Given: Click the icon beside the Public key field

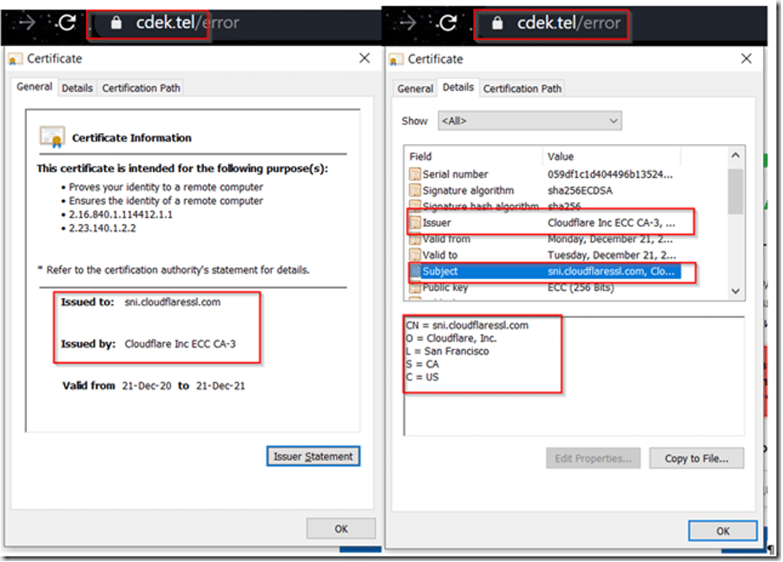Looking at the screenshot, I should 414,288.
